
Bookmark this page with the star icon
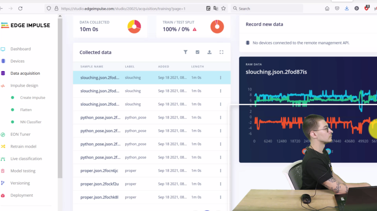point(224,8)
